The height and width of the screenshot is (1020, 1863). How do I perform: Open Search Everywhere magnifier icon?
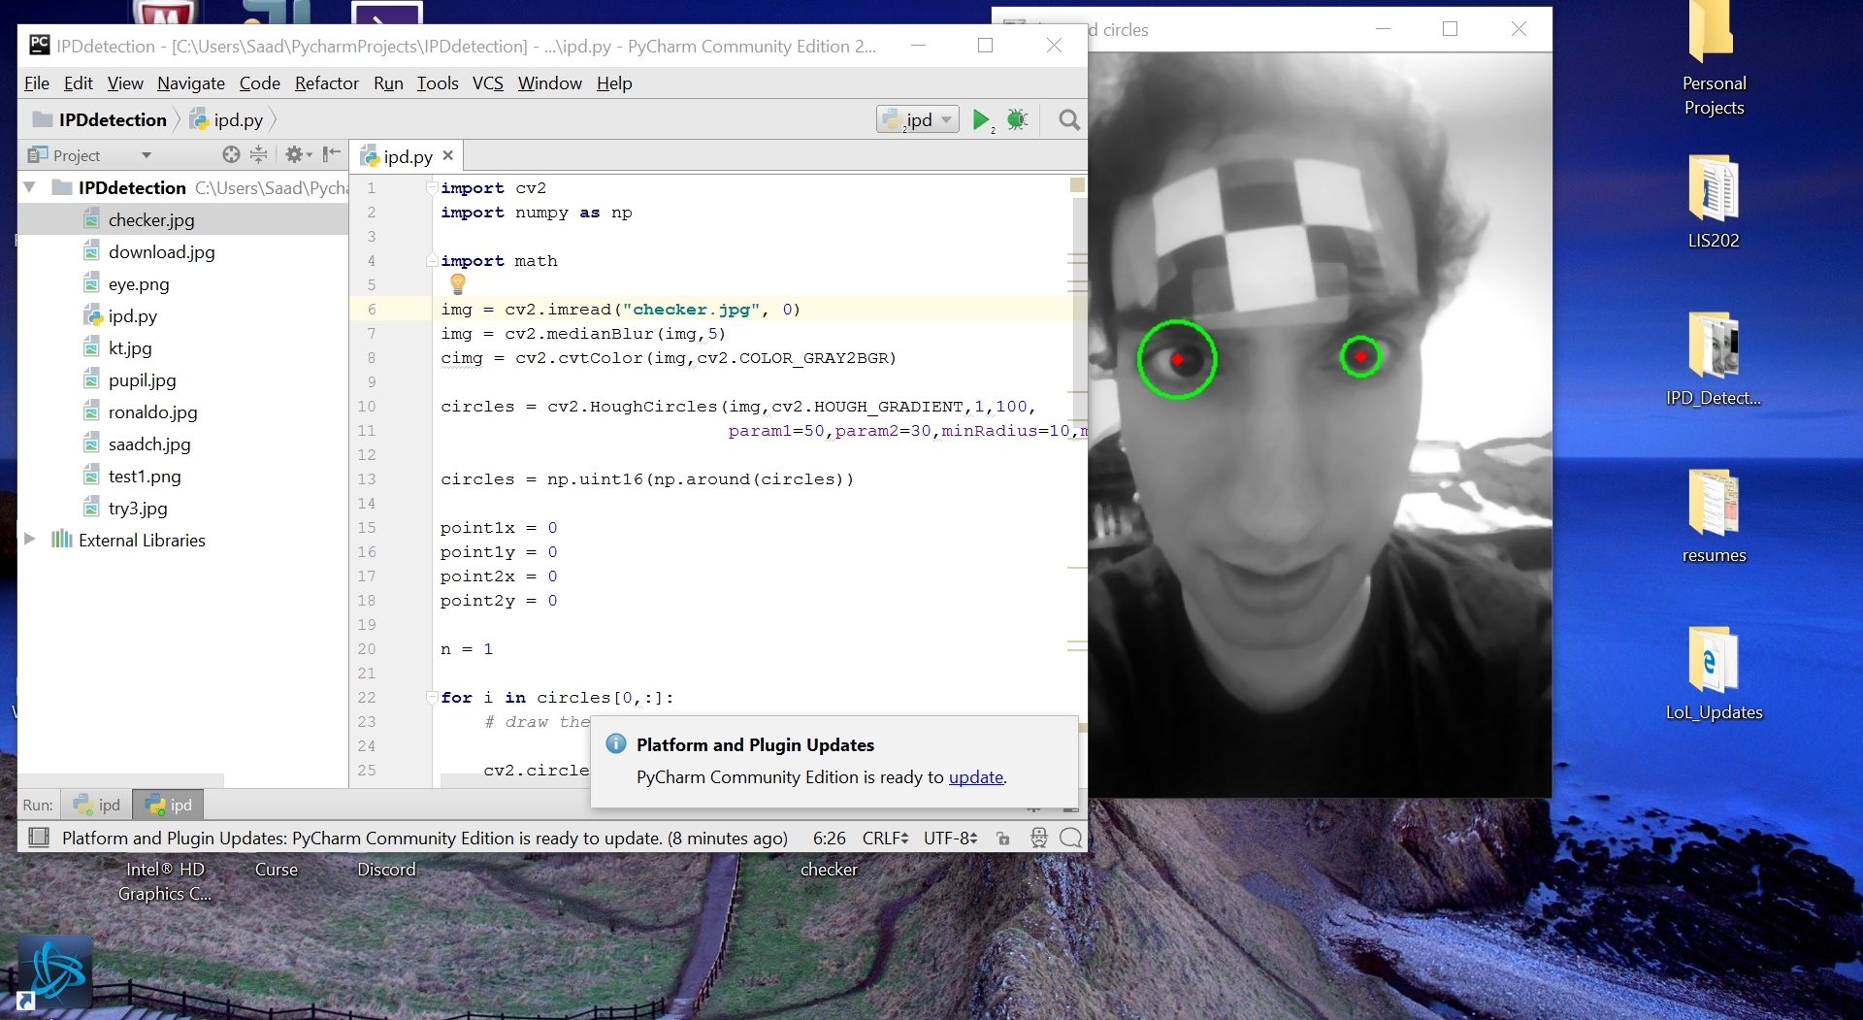click(1068, 119)
